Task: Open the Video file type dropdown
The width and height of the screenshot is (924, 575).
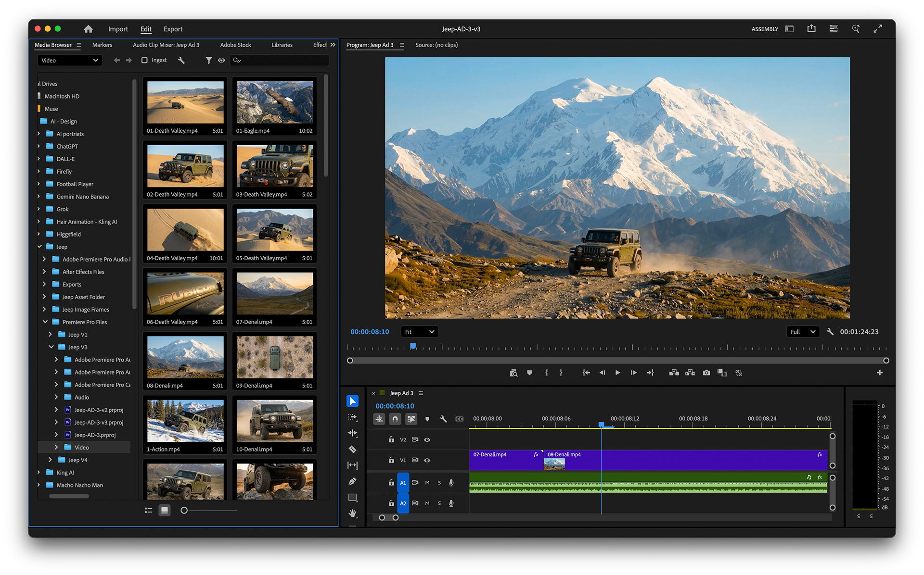Action: (69, 60)
